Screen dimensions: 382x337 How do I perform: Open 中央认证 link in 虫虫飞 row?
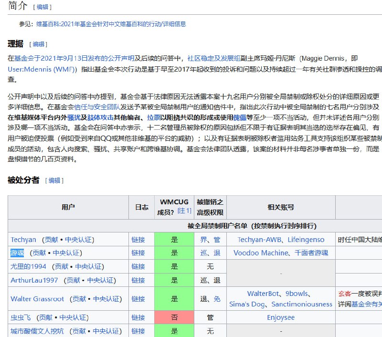(73, 317)
